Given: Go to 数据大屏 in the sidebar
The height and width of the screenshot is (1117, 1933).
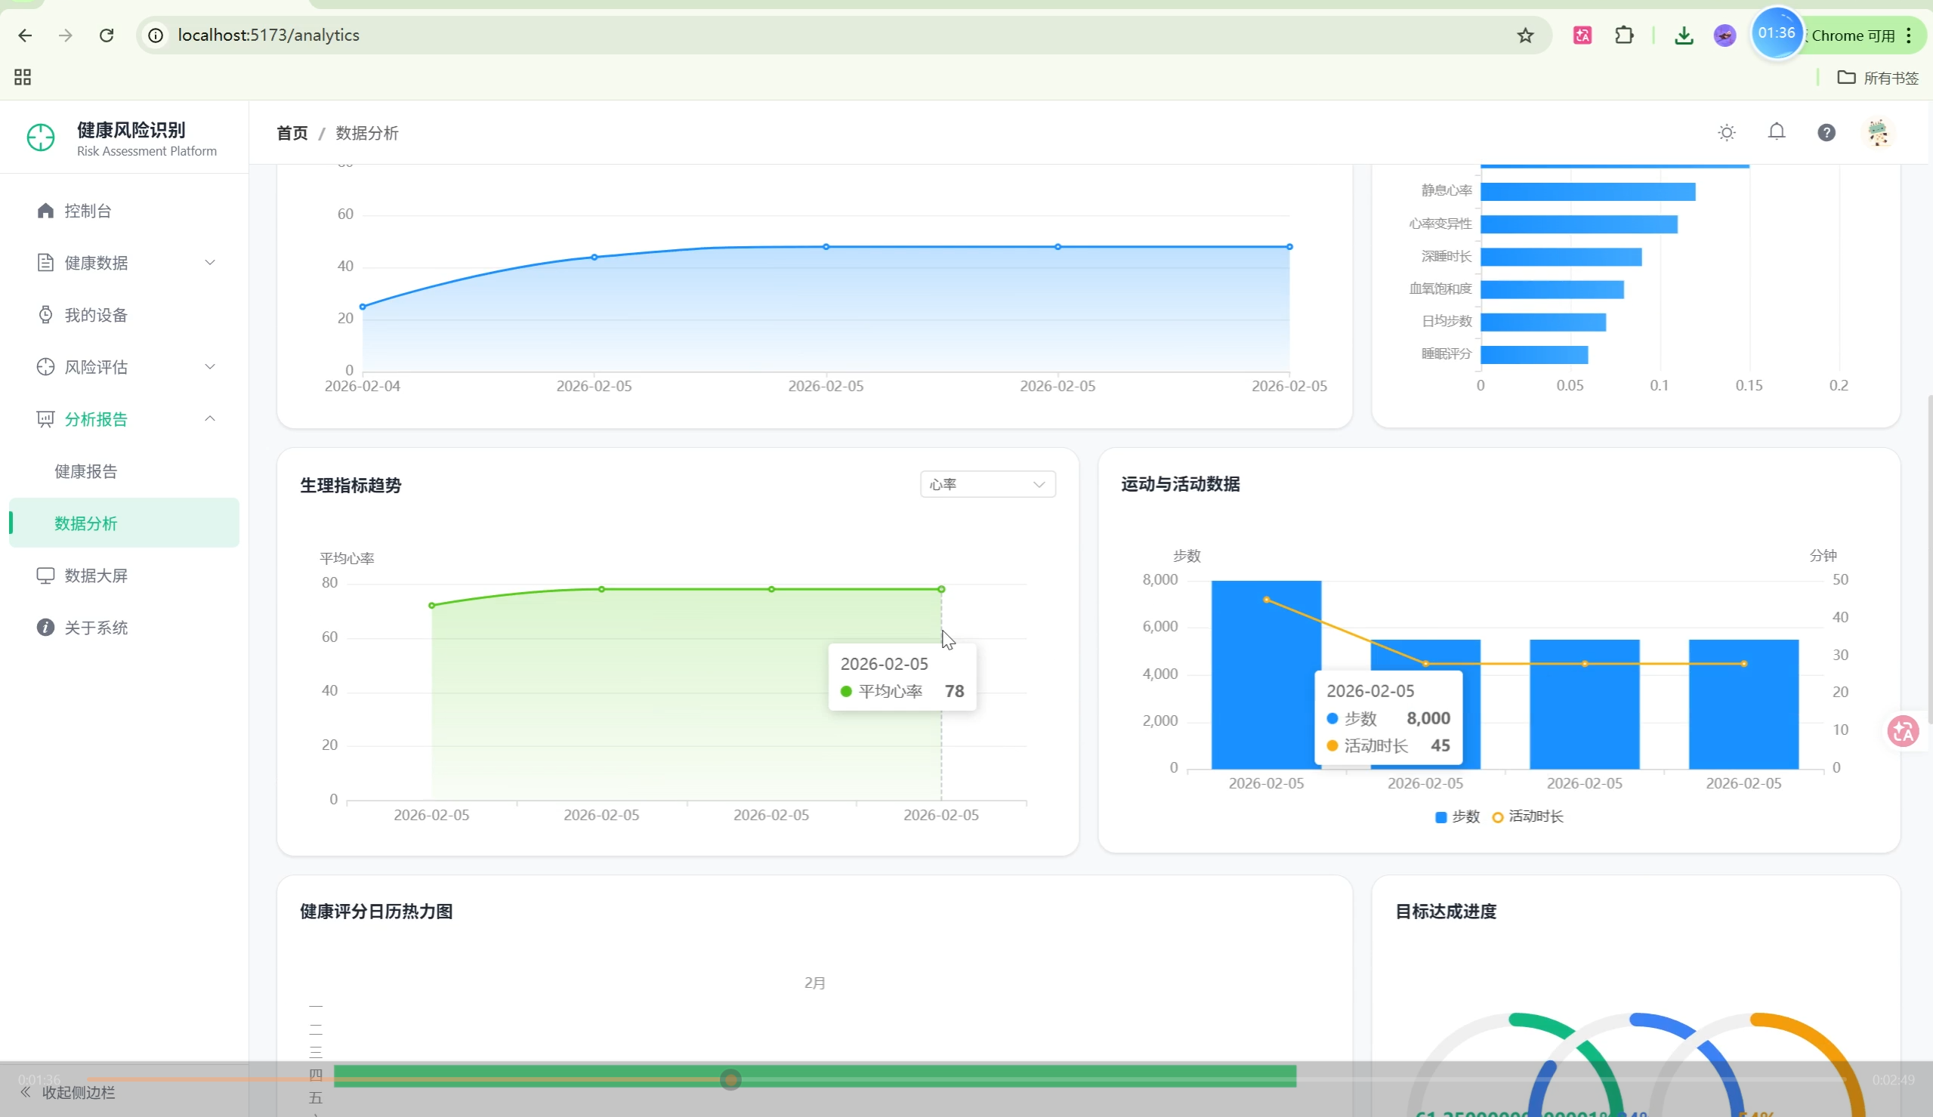Looking at the screenshot, I should [96, 576].
